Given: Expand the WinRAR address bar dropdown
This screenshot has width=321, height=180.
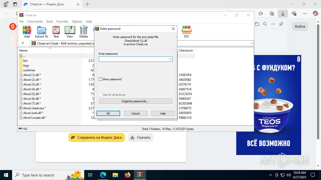Looking at the screenshot, I should tap(252, 43).
